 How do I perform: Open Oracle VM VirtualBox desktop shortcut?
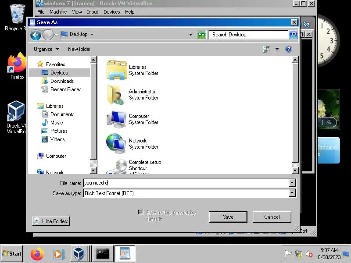click(16, 117)
